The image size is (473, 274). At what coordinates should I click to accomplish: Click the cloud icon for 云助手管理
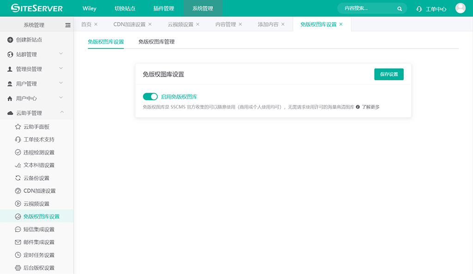10,113
